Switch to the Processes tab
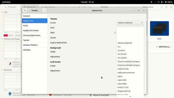Viewport: 174px width, 98px height. (x=11, y=7)
